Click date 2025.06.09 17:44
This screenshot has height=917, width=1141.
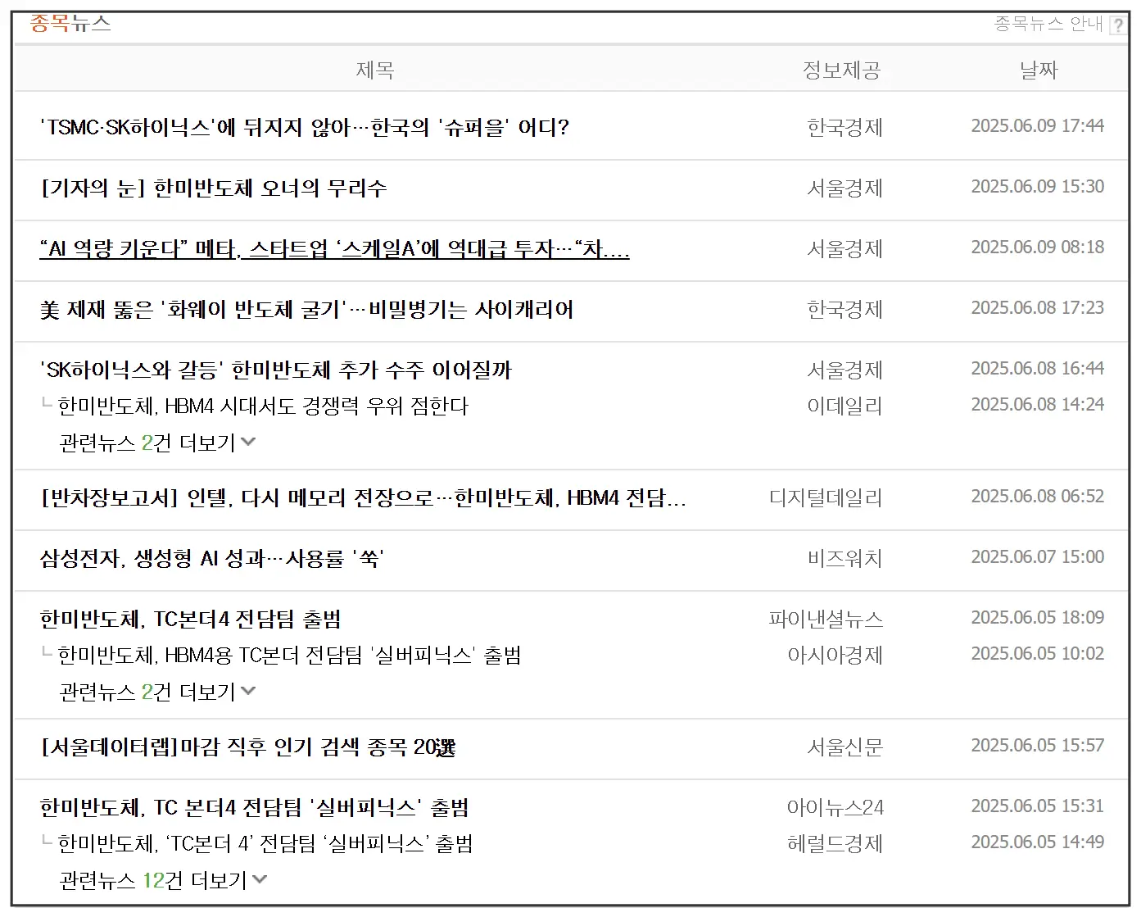tap(1038, 126)
